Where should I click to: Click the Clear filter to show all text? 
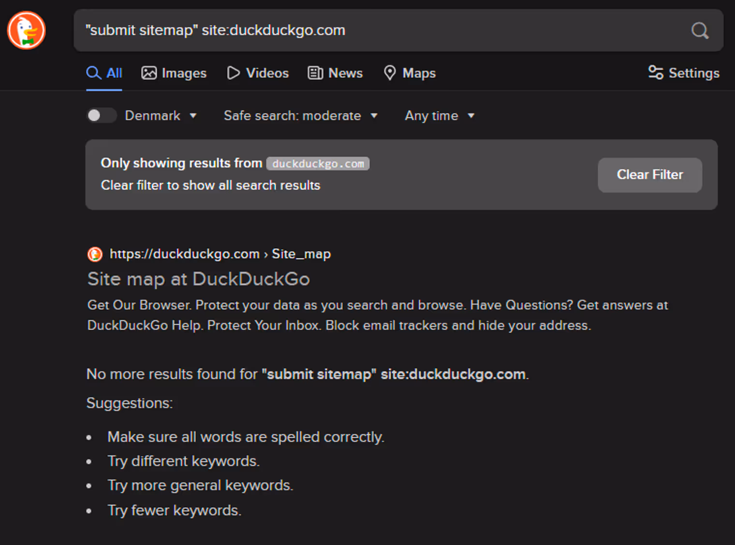pyautogui.click(x=210, y=186)
